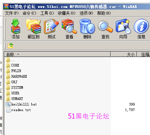
Task: Open the 查看 (View) toolbar icon
Action: (69, 29)
